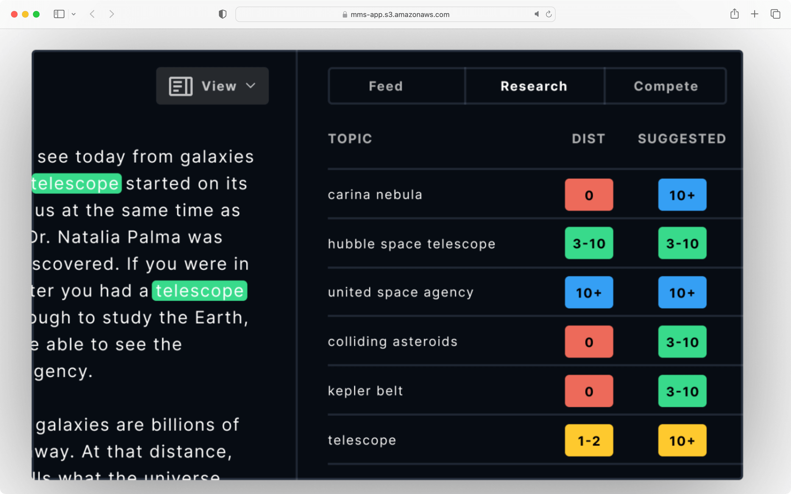Click the carina nebula SUGGESTED 10+ badge

(682, 195)
